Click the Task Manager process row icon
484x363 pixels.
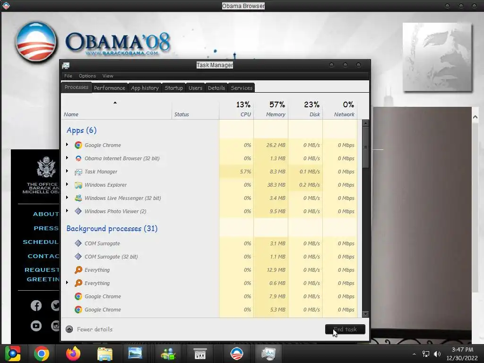[x=78, y=172]
